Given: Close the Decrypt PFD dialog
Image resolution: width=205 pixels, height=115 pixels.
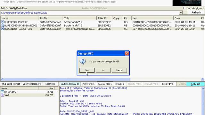Looking at the screenshot, I should pyautogui.click(x=127, y=53).
